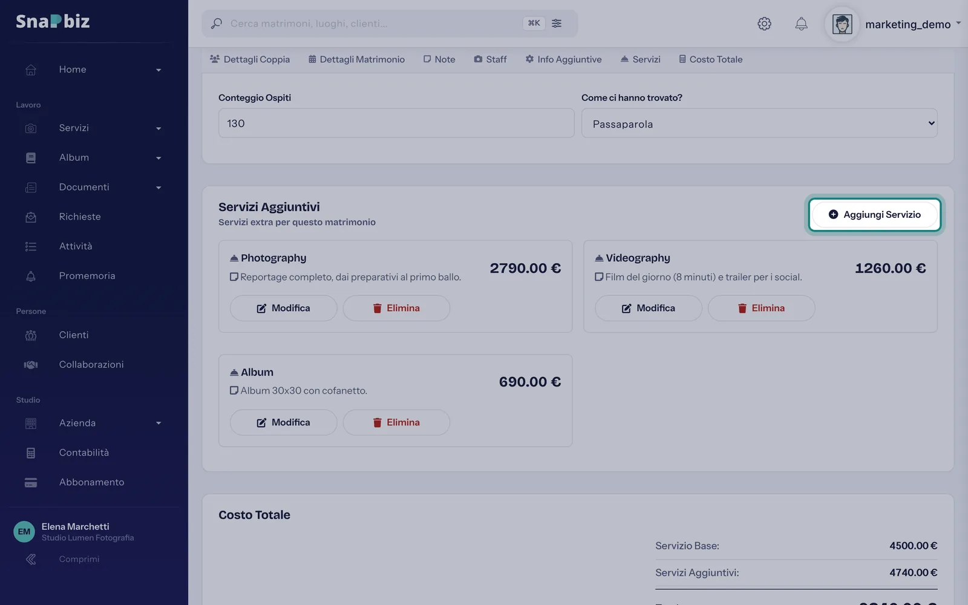Open the Come ci hanno trovato dropdown

point(759,123)
